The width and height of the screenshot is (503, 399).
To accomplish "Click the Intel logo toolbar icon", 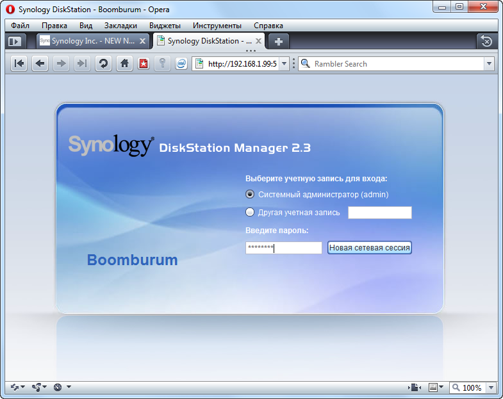I will click(x=181, y=63).
